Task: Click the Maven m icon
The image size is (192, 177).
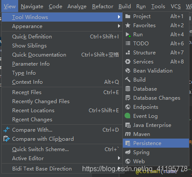Action: tap(128, 134)
